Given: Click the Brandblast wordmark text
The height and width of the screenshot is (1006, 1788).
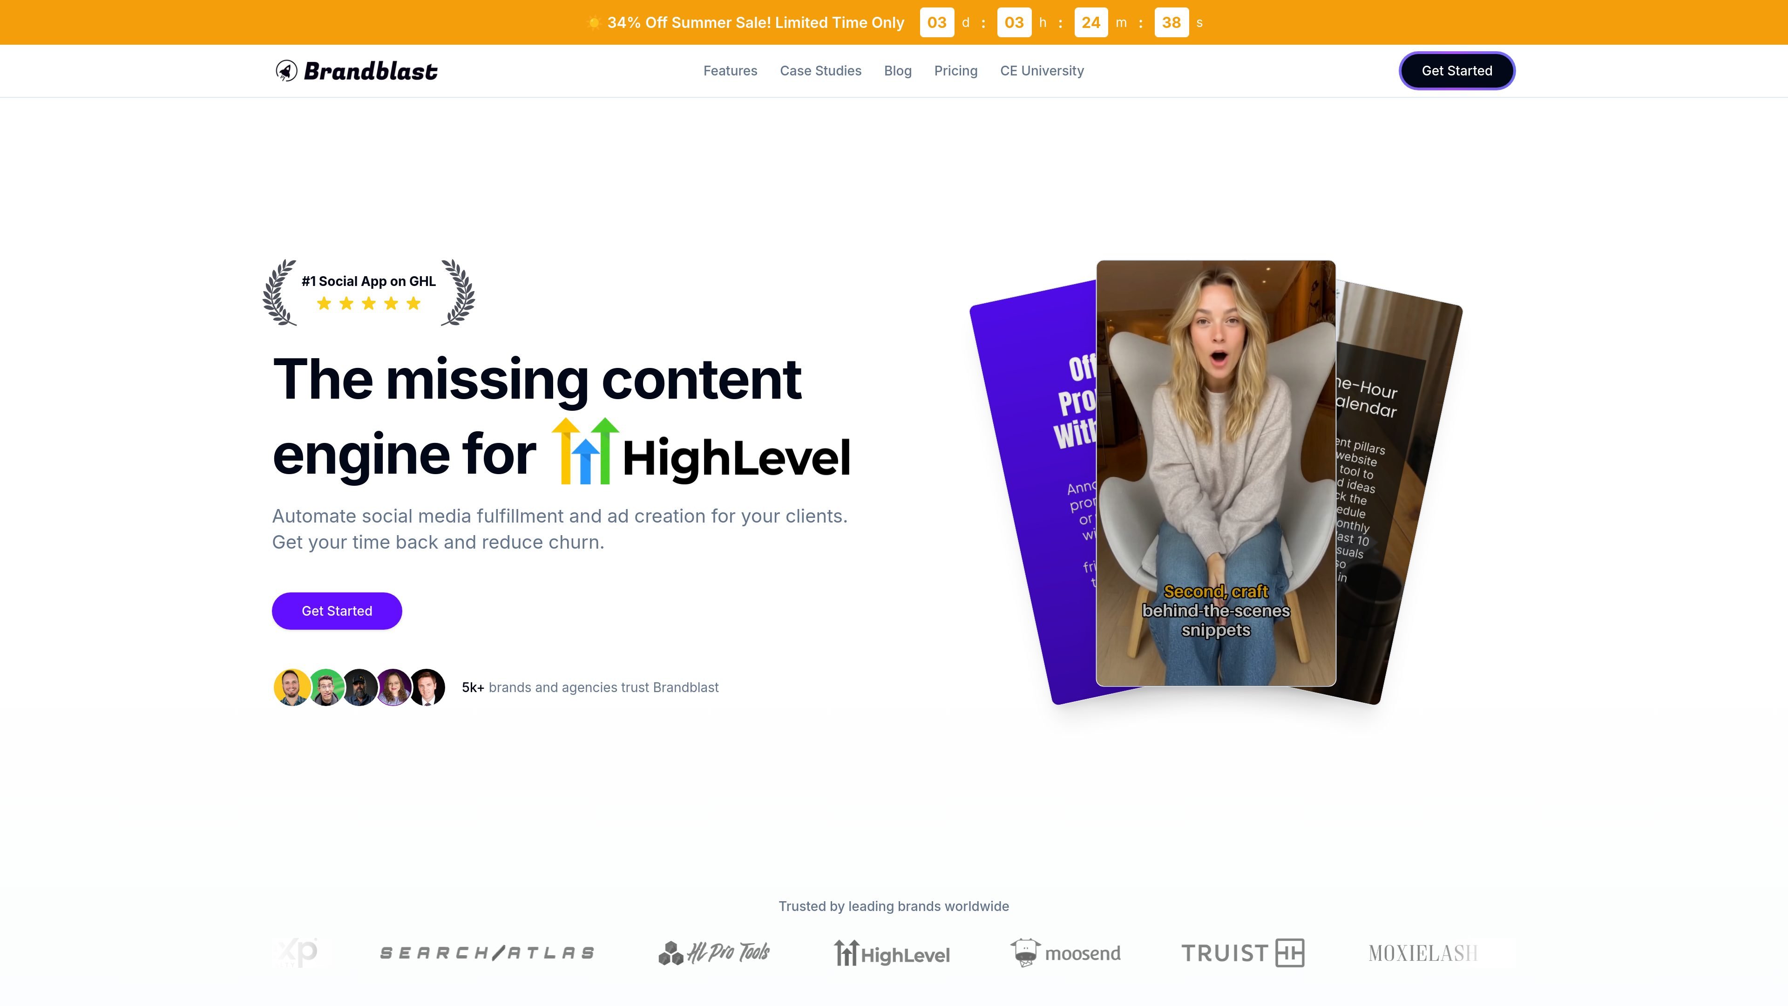Looking at the screenshot, I should [371, 71].
